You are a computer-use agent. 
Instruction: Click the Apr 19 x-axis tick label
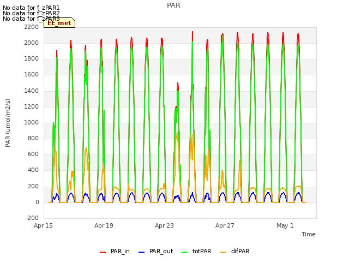pos(104,225)
